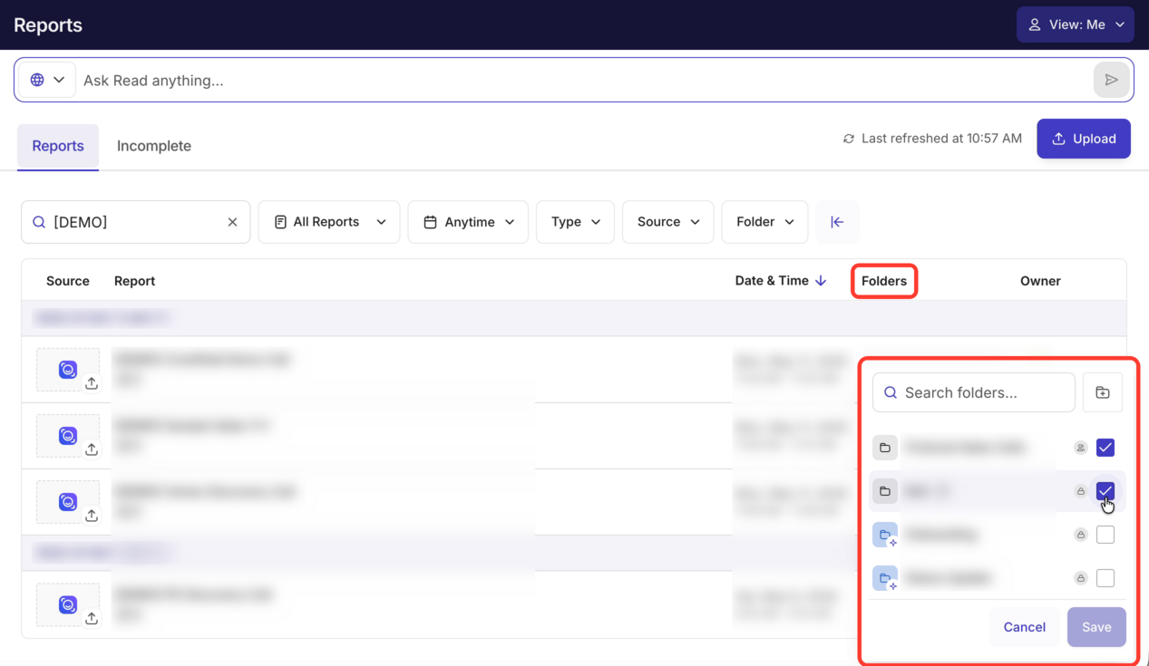
Task: Click the Reports page title
Action: click(x=48, y=25)
